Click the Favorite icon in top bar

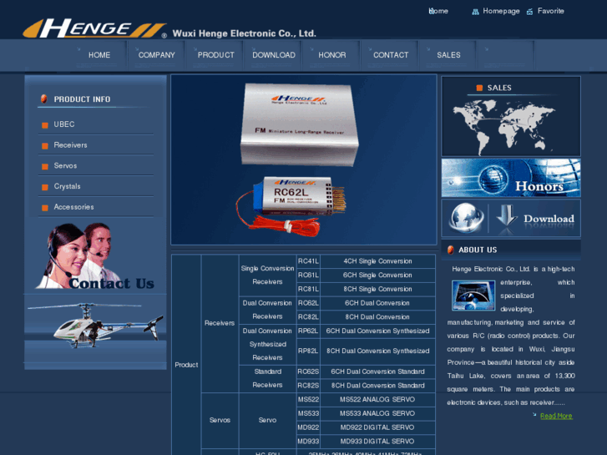(529, 12)
